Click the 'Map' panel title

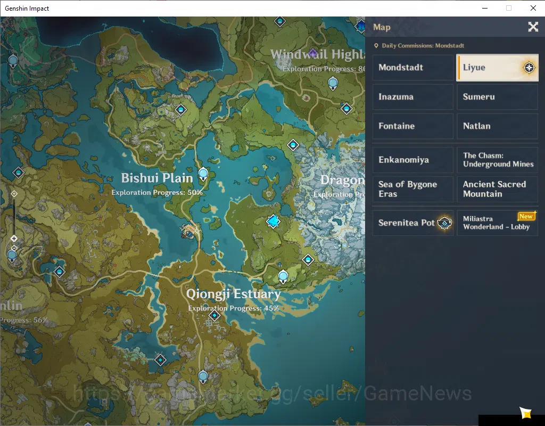coord(382,27)
